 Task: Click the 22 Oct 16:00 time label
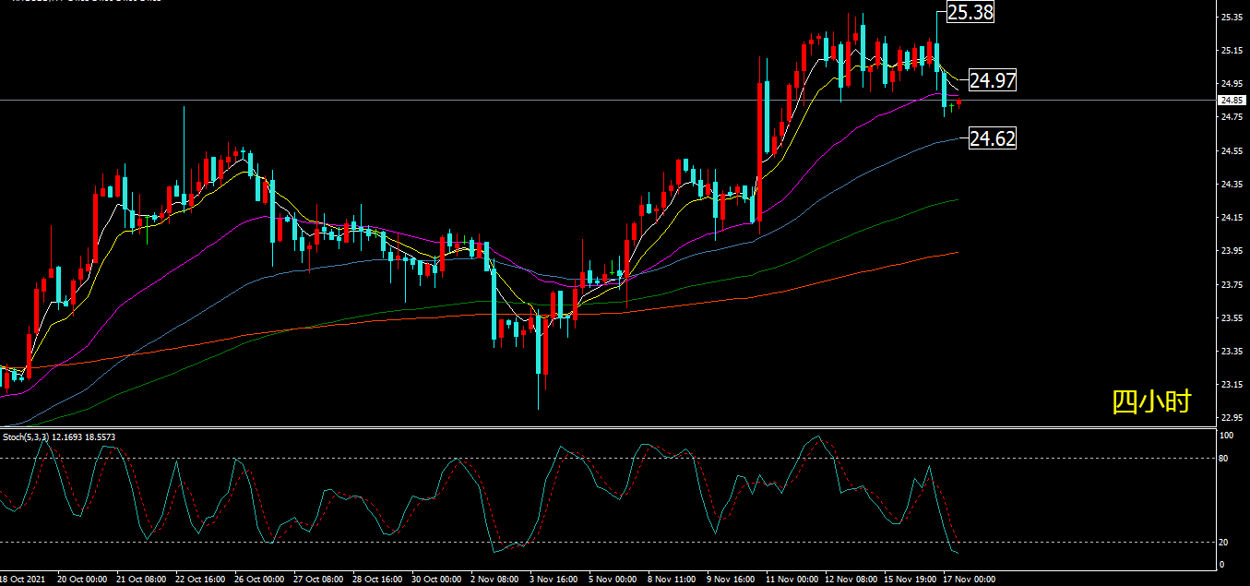coord(200,579)
